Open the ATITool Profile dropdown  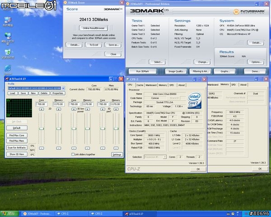[63, 88]
